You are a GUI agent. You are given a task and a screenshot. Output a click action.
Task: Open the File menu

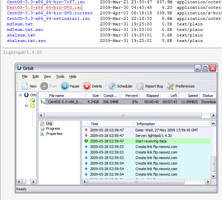click(25, 76)
